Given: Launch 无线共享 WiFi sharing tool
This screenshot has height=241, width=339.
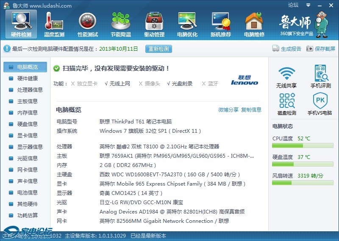Looking at the screenshot, I should point(286,77).
